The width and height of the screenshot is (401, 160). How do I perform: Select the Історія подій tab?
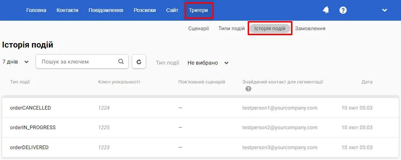[x=270, y=28]
